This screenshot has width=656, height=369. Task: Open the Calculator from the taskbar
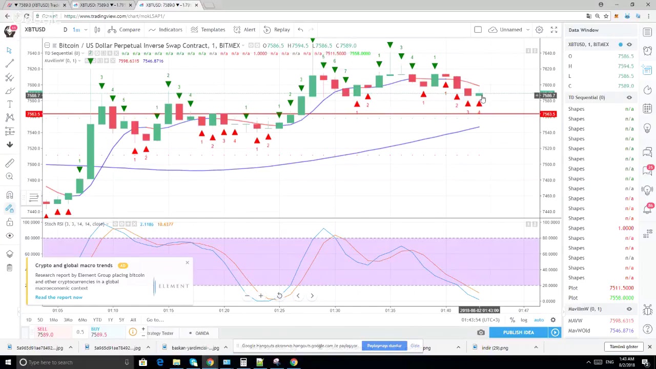(x=243, y=362)
